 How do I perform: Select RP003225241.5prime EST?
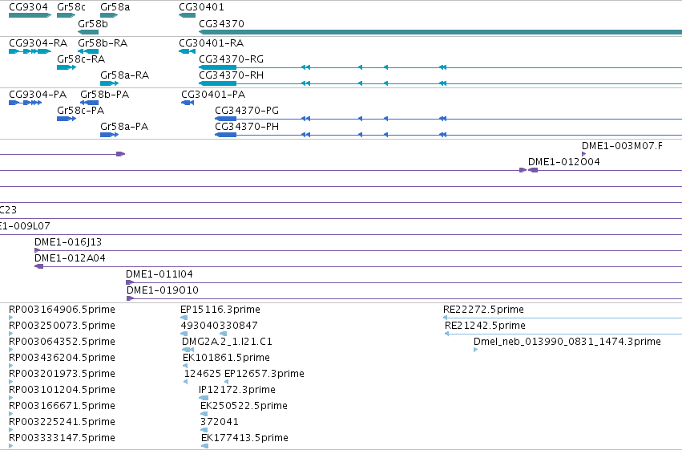(x=11, y=430)
